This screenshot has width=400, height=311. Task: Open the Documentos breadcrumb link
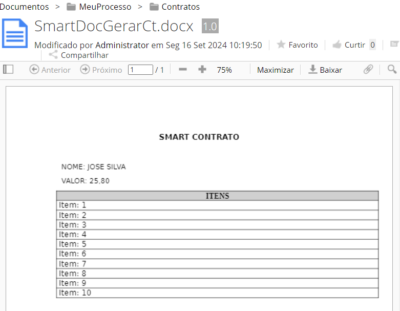click(x=24, y=7)
